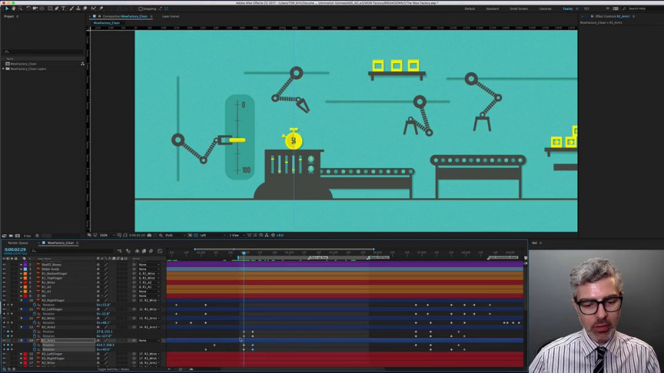The width and height of the screenshot is (664, 373).
Task: Enable the Snapping checkbox
Action: [141, 9]
